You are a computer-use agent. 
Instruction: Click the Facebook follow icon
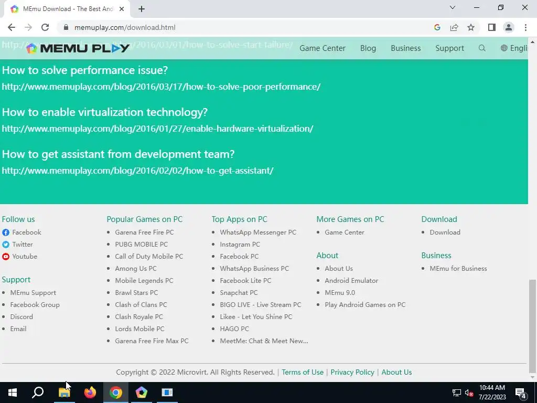click(x=6, y=232)
